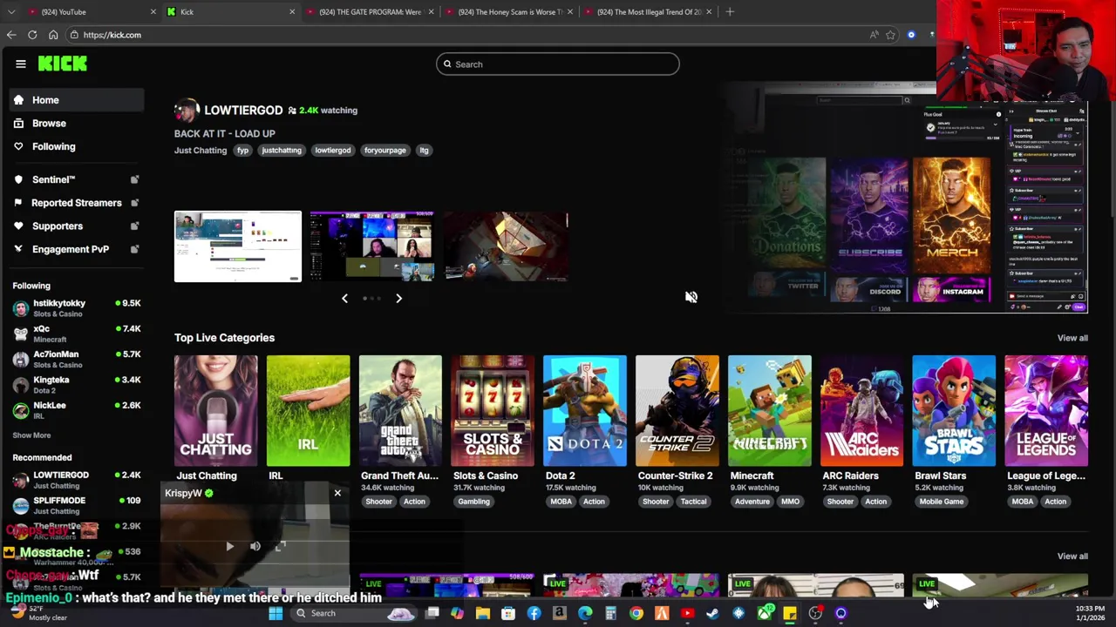Switch to The Most Illegal Trend tab
Screen dimensions: 1116x627
(x=649, y=11)
